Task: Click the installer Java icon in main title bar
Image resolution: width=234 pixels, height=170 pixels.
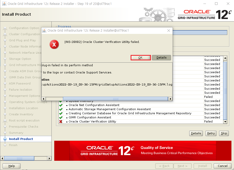Action: point(4,4)
